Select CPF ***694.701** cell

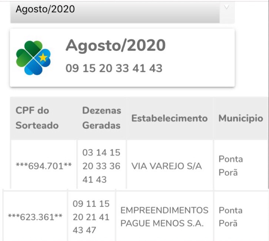click(x=44, y=166)
